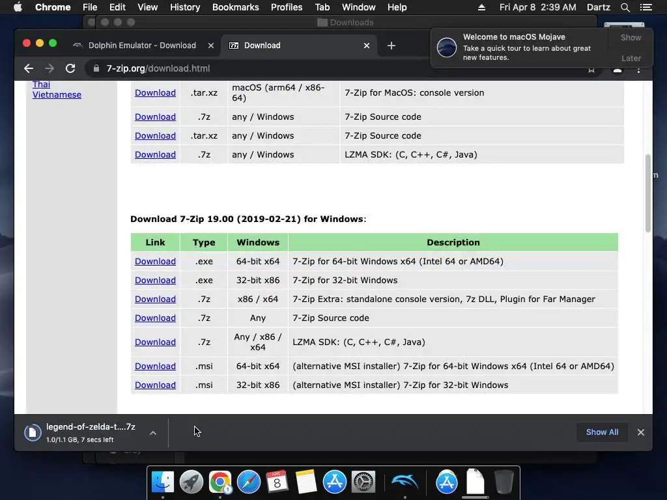Click Show on Mojave welcome notification
Image resolution: width=667 pixels, height=500 pixels.
[x=631, y=37]
